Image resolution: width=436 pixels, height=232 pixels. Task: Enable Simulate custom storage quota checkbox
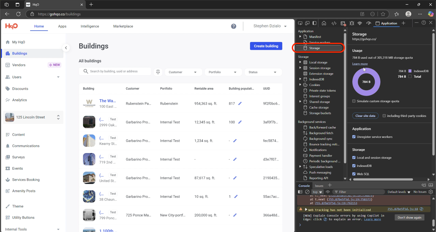354,101
